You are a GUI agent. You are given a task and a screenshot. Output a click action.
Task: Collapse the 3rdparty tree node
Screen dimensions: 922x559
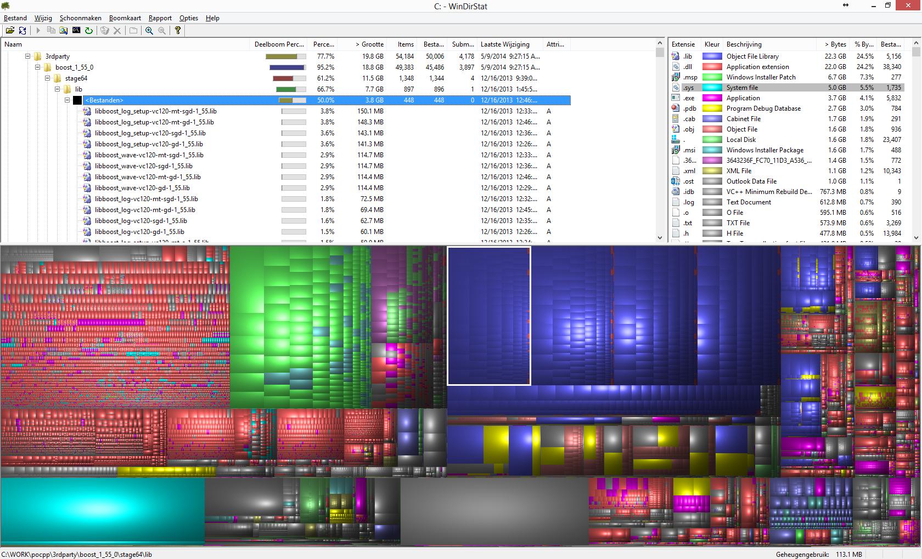[27, 56]
